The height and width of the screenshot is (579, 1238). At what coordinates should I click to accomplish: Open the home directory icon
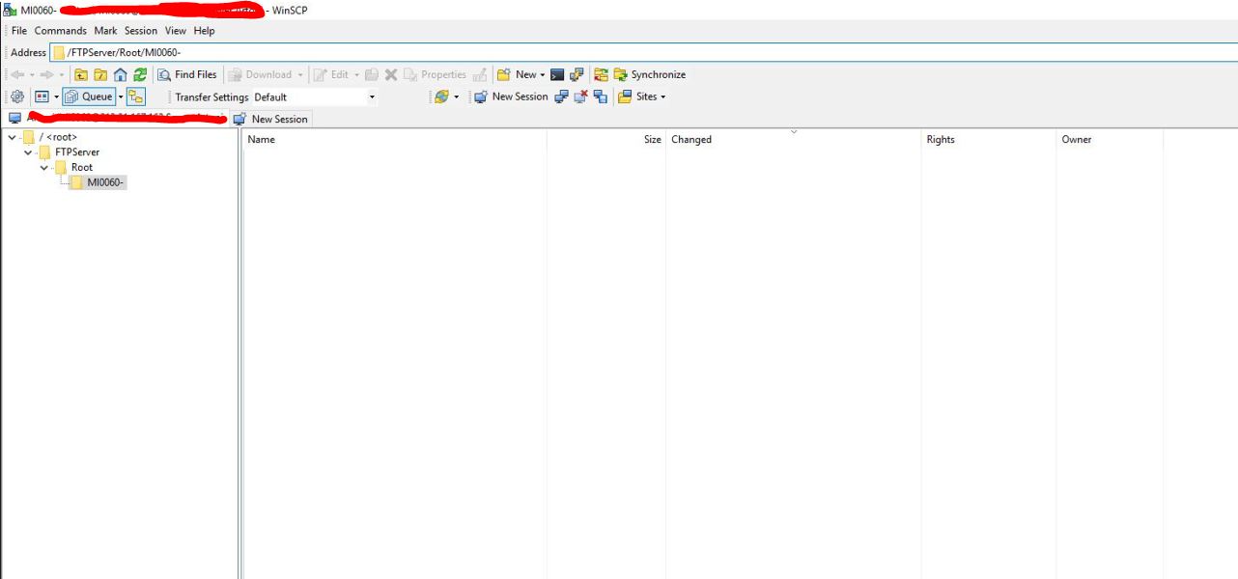click(121, 74)
